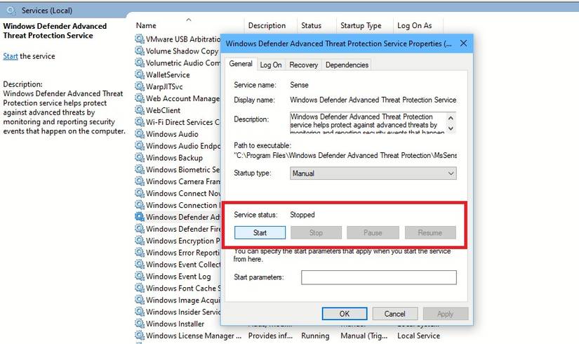This screenshot has height=344, width=579.
Task: Click the Start the service link
Action: pos(11,56)
